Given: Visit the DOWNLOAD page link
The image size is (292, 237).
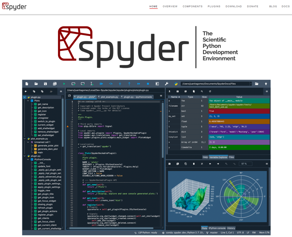Looking at the screenshot, I should pyautogui.click(x=234, y=6).
